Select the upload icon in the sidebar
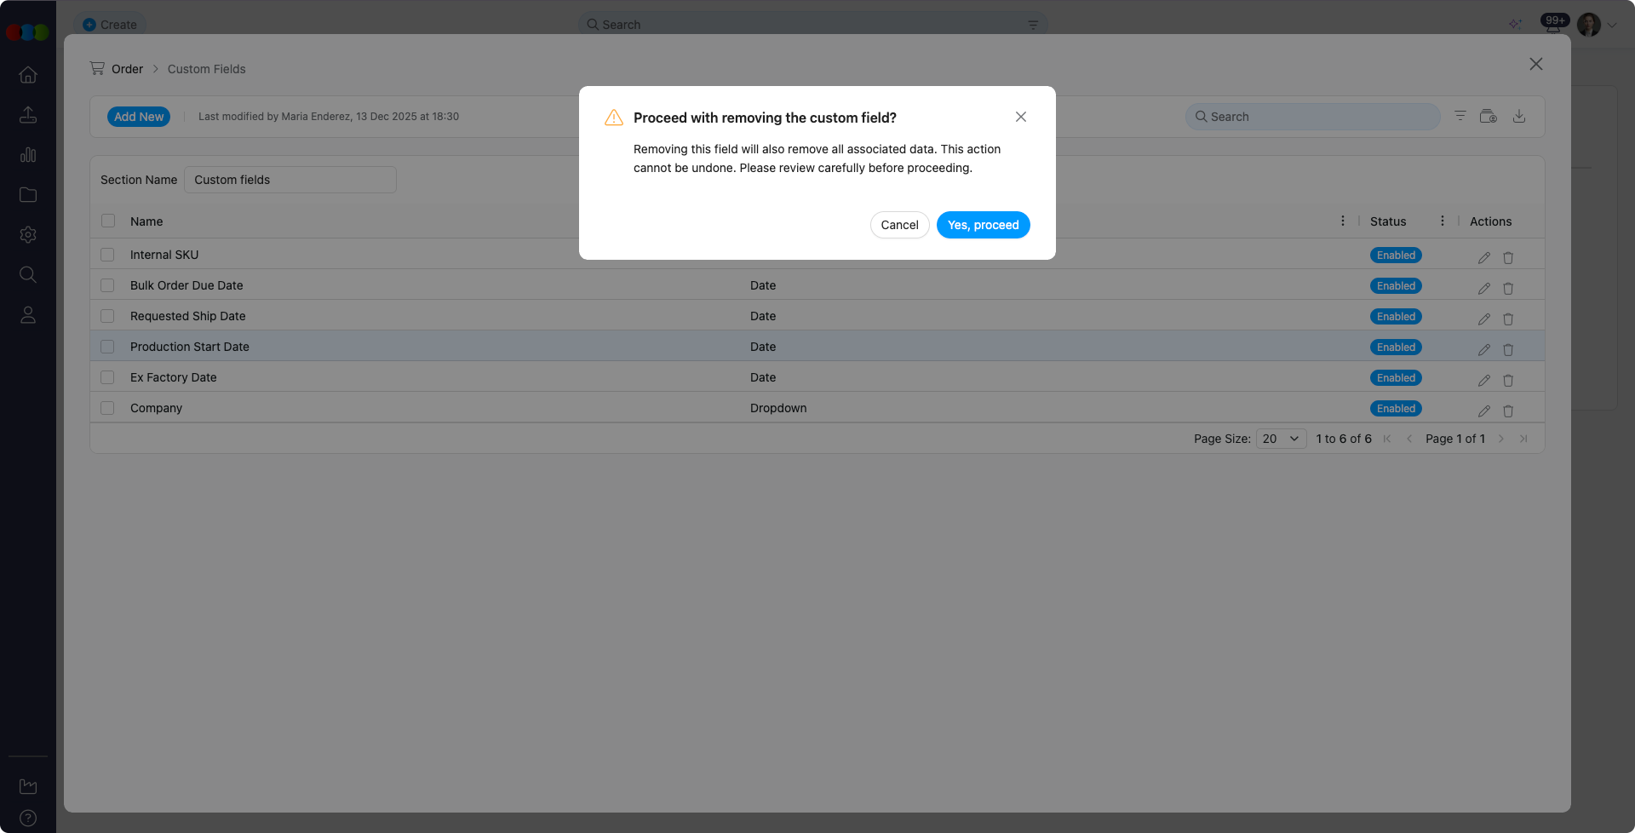The height and width of the screenshot is (833, 1635). (28, 114)
